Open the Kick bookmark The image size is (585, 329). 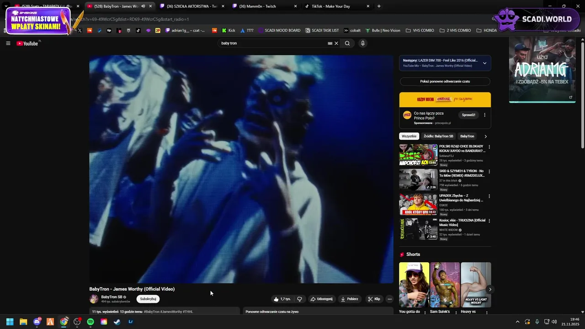point(229,31)
